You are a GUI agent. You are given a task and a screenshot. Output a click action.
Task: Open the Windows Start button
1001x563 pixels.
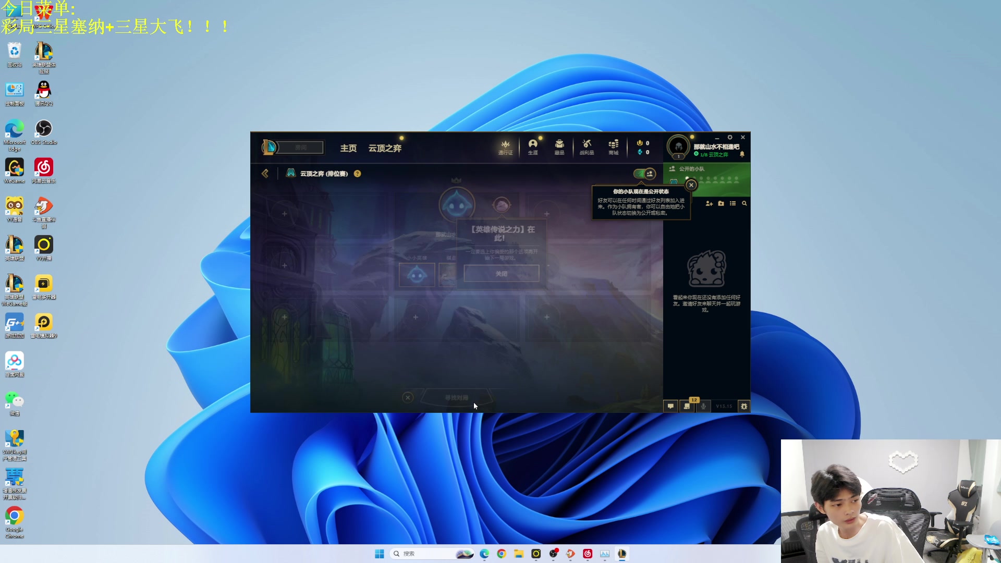pyautogui.click(x=380, y=554)
